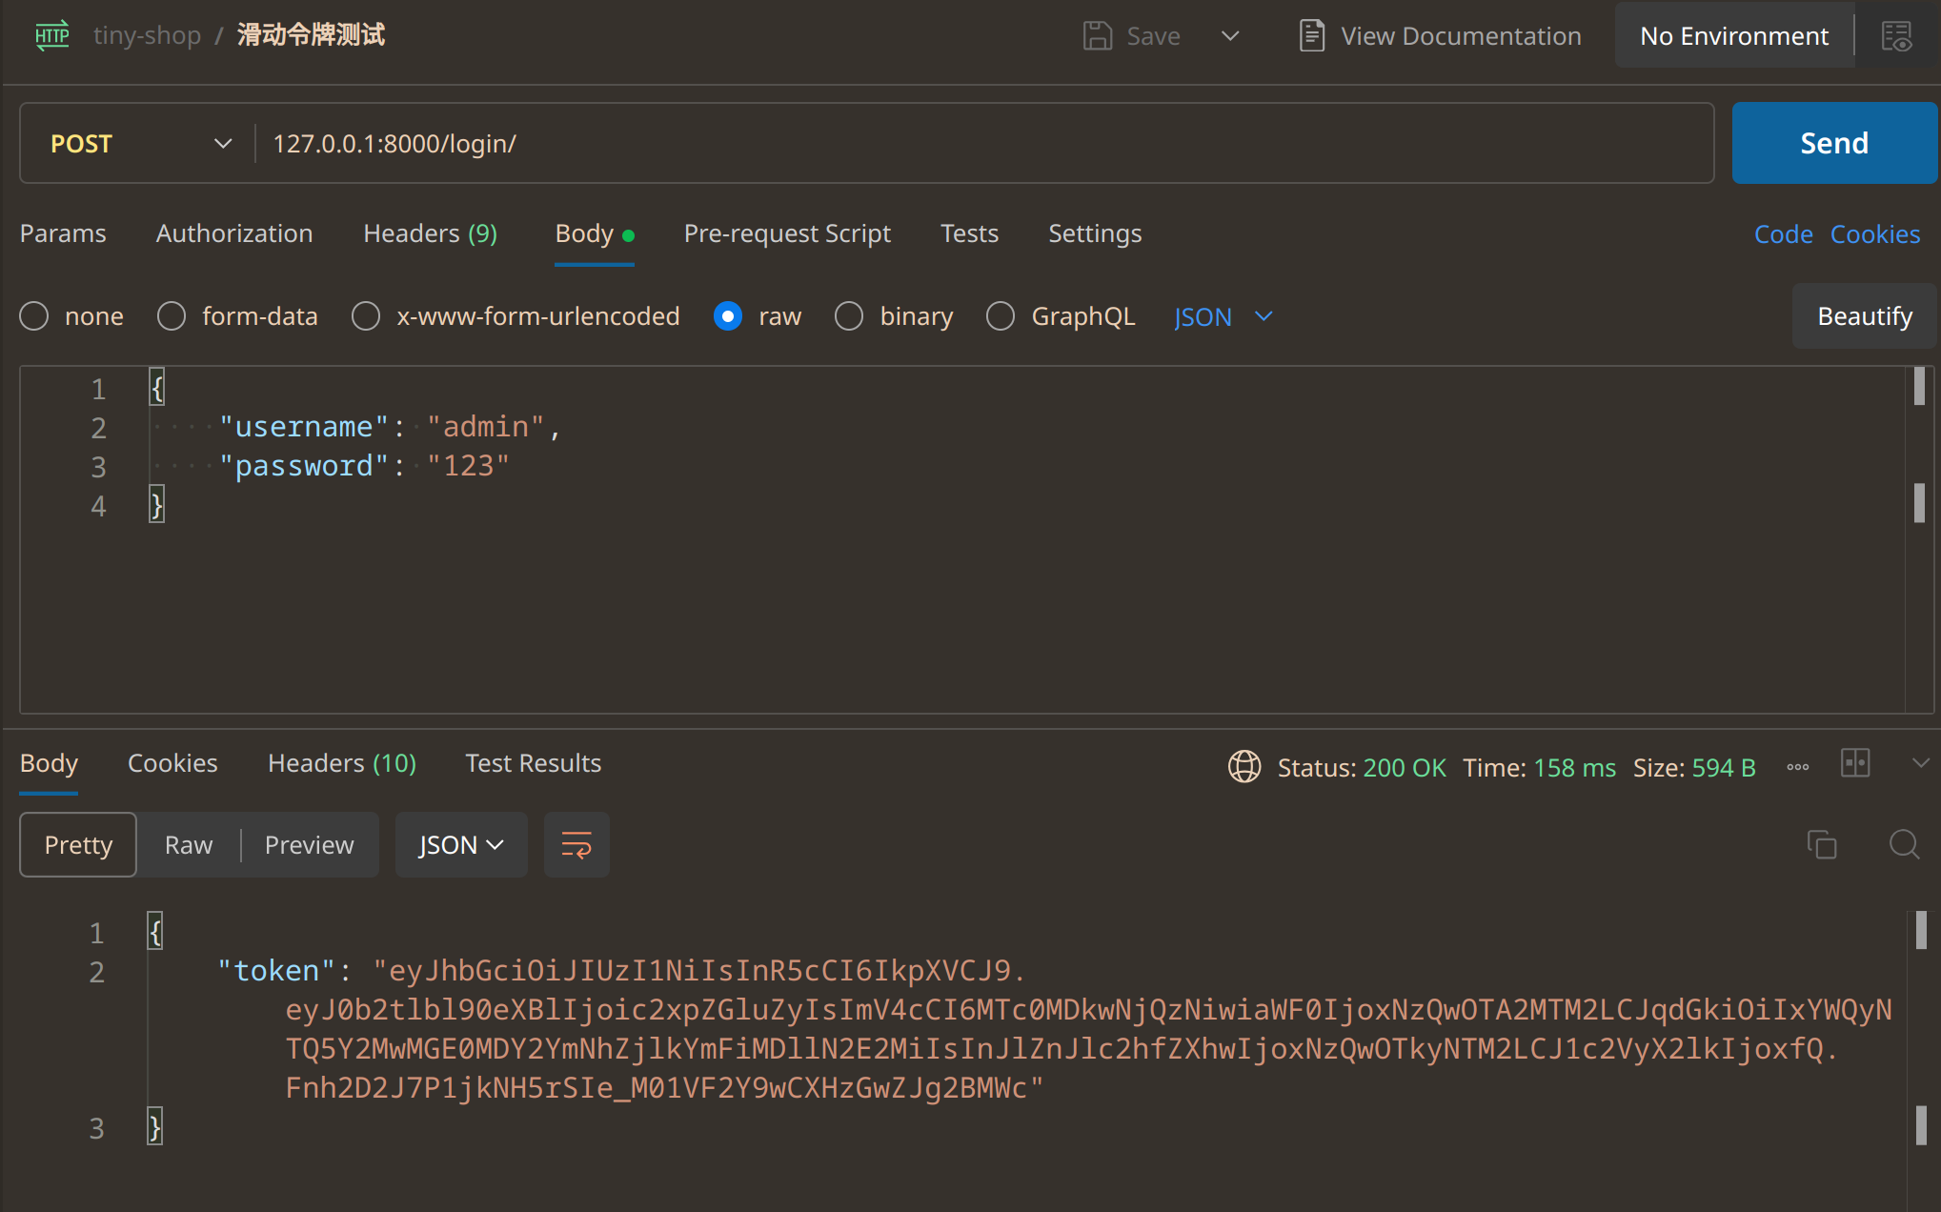Toggle the response line wrap icon

point(576,845)
